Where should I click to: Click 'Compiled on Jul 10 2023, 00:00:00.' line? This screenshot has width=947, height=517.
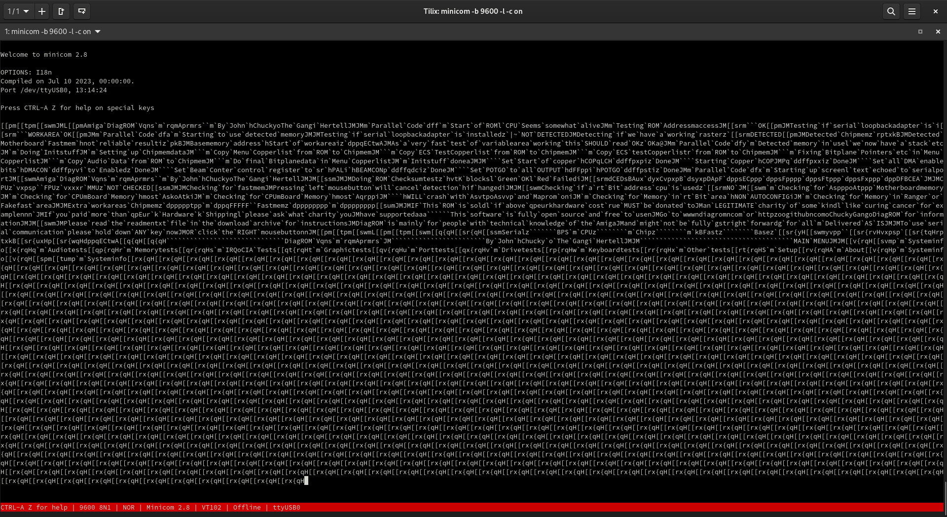click(x=68, y=81)
